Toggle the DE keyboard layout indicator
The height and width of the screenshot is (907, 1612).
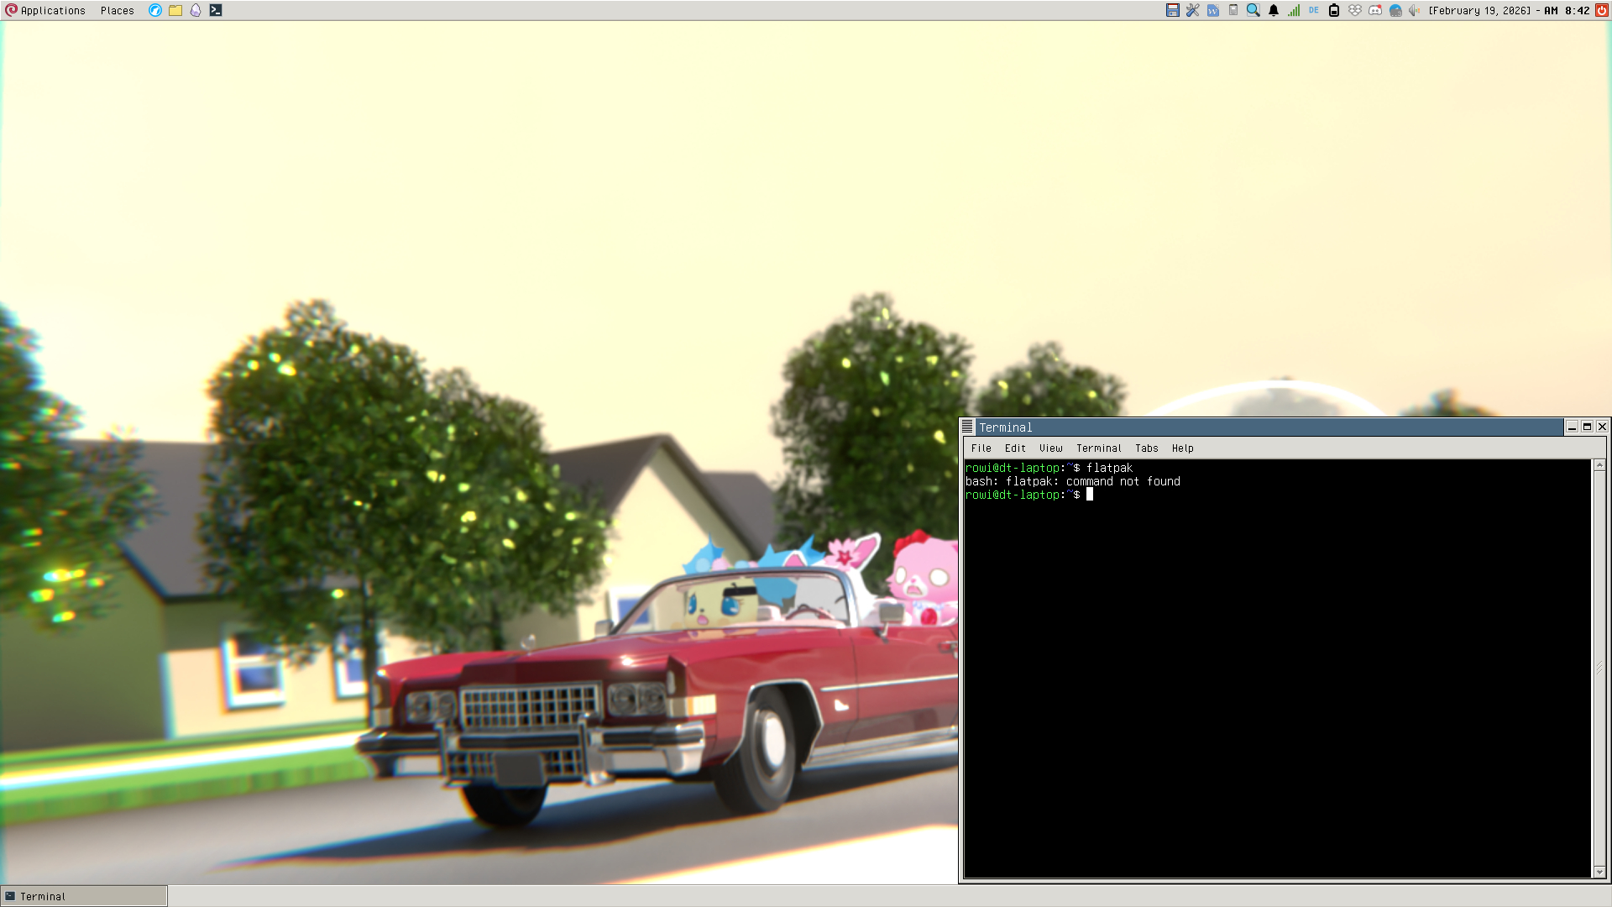click(1314, 10)
